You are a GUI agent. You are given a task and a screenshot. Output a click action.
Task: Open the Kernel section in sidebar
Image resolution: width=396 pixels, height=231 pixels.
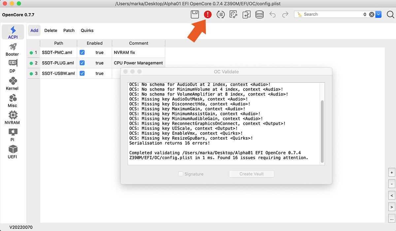(13, 83)
